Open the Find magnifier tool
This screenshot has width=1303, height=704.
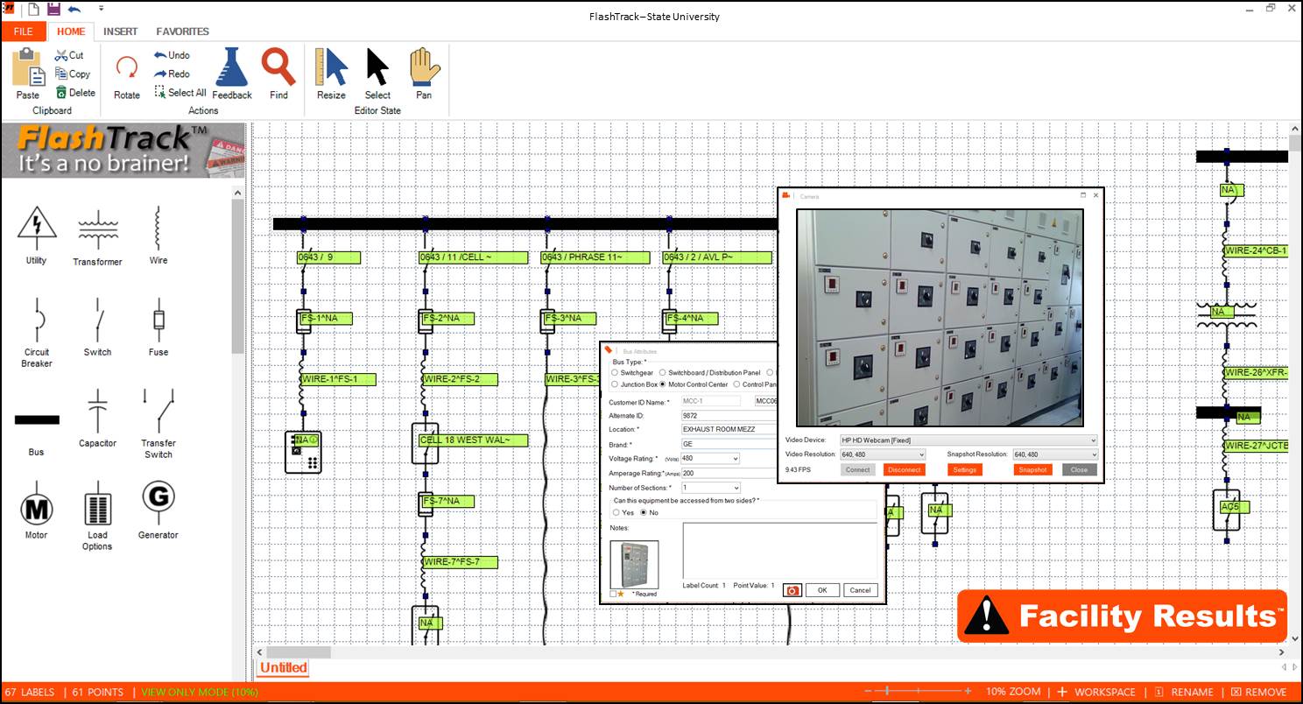tap(278, 68)
